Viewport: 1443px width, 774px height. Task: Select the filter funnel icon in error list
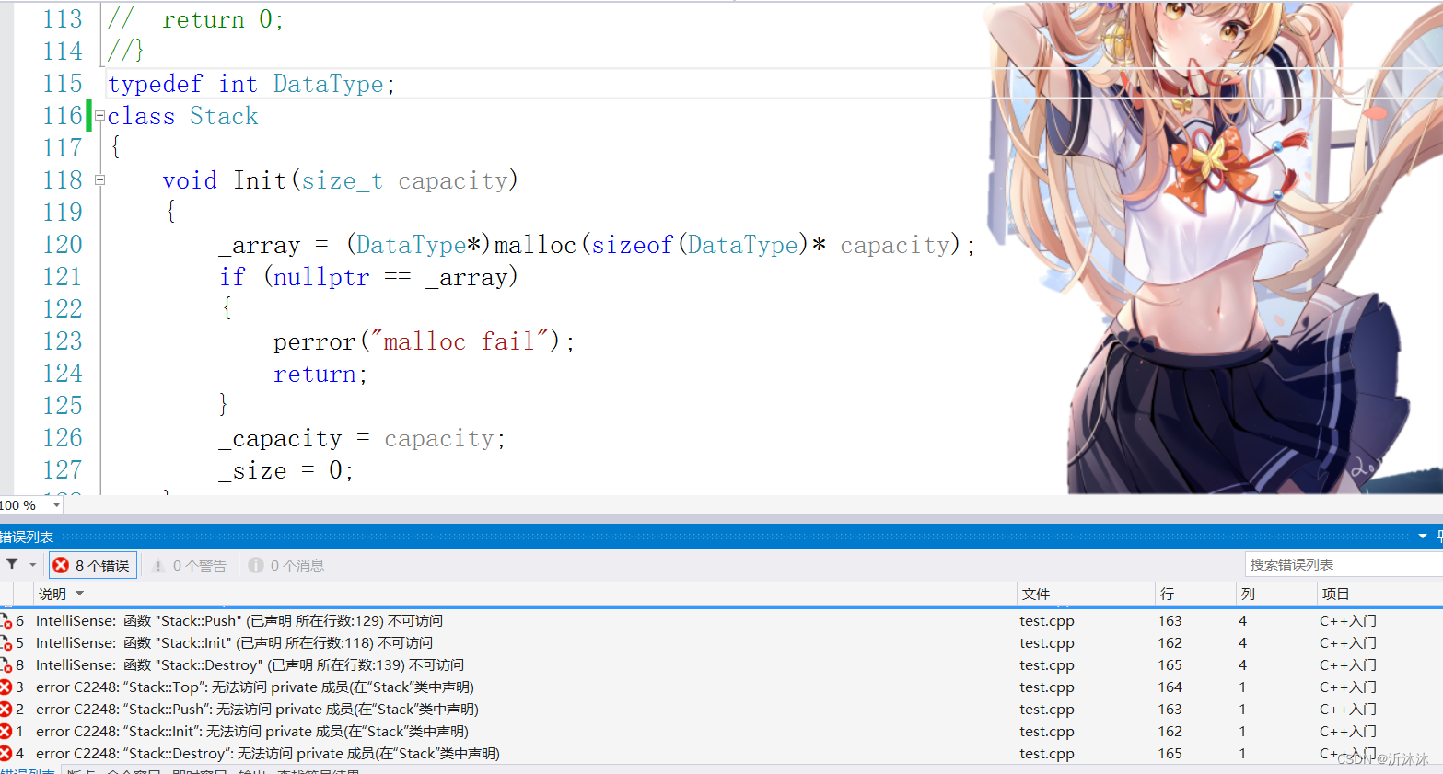(x=12, y=565)
